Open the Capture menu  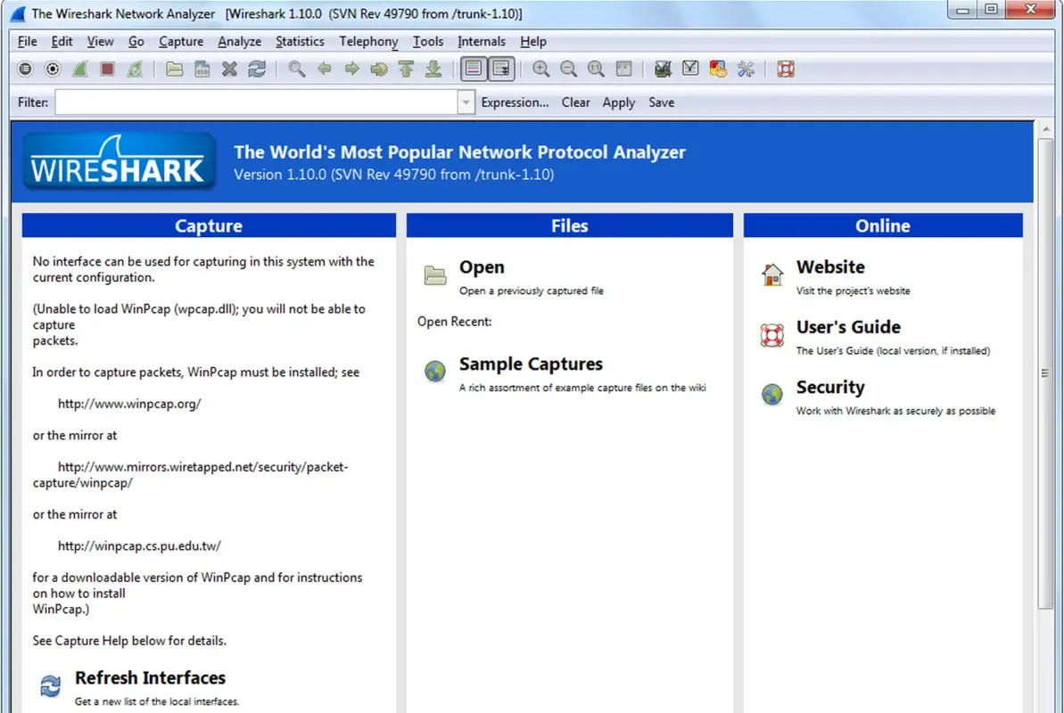[181, 41]
